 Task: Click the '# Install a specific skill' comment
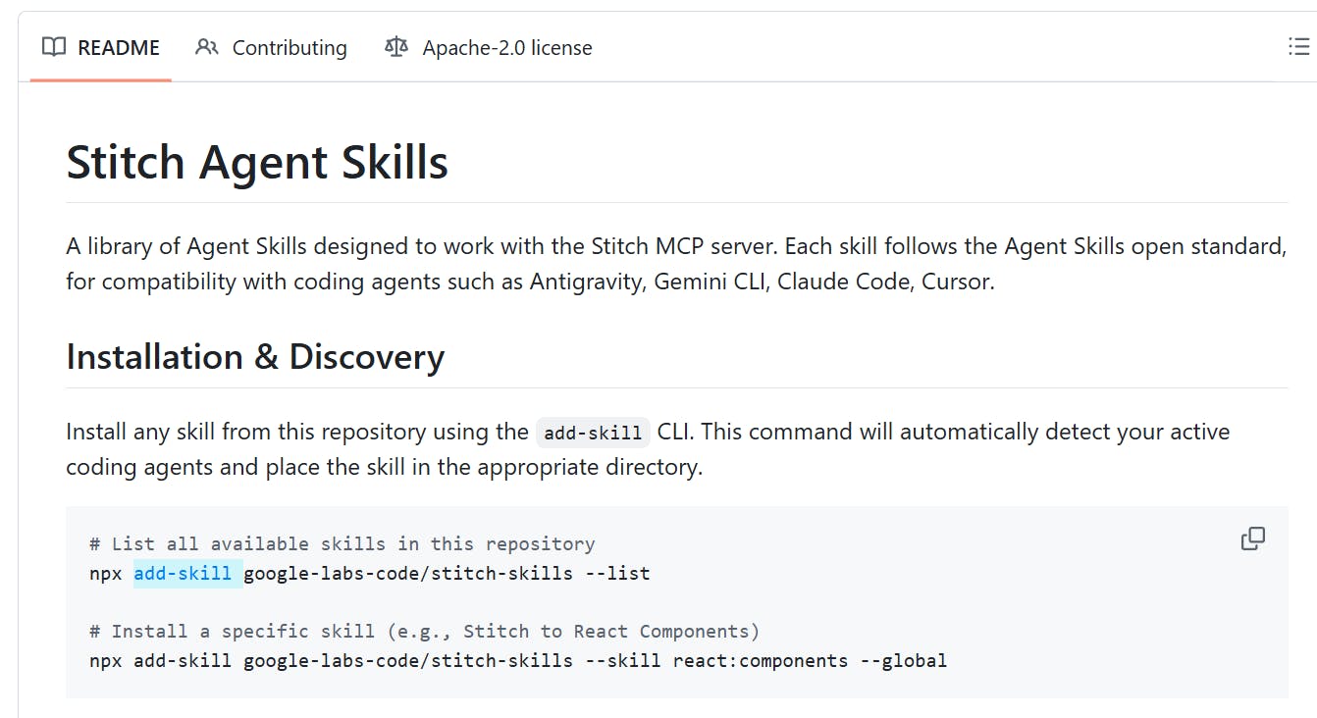pos(424,631)
